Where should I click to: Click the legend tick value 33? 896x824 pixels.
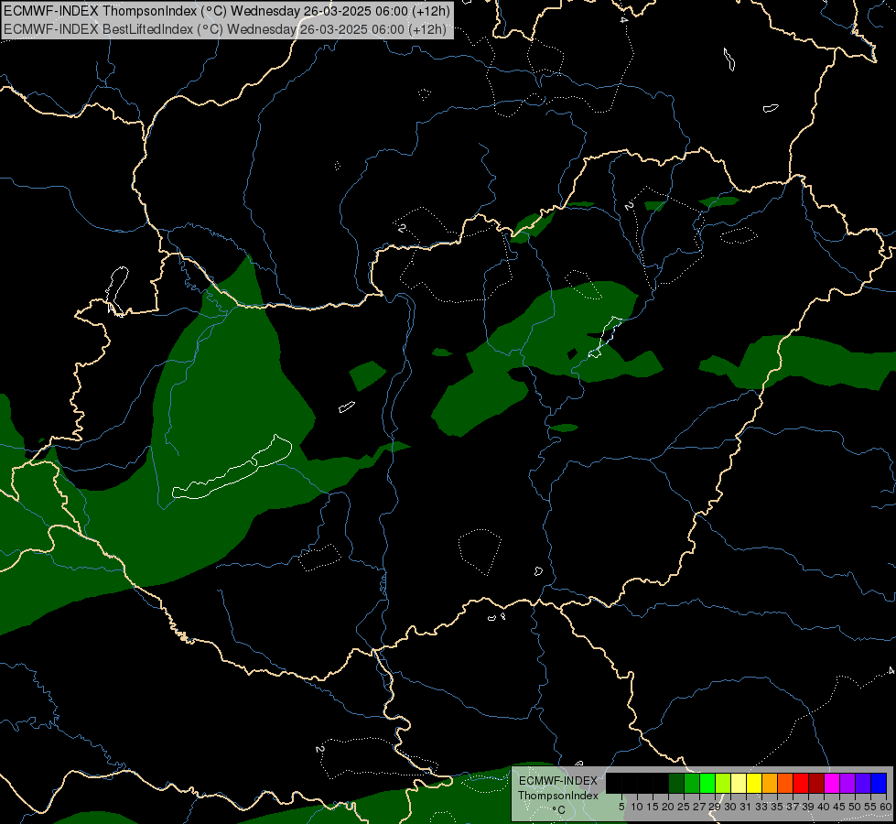(761, 807)
